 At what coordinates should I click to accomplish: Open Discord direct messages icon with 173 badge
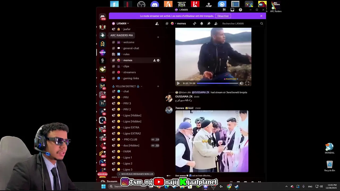pos(103,17)
